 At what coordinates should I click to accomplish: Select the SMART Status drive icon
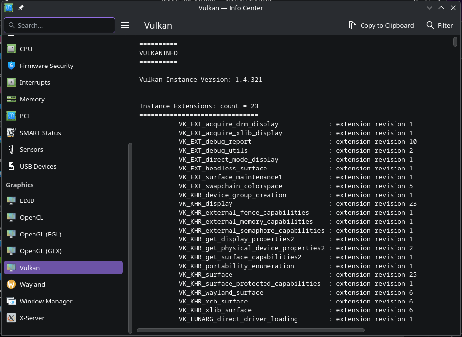(11, 133)
